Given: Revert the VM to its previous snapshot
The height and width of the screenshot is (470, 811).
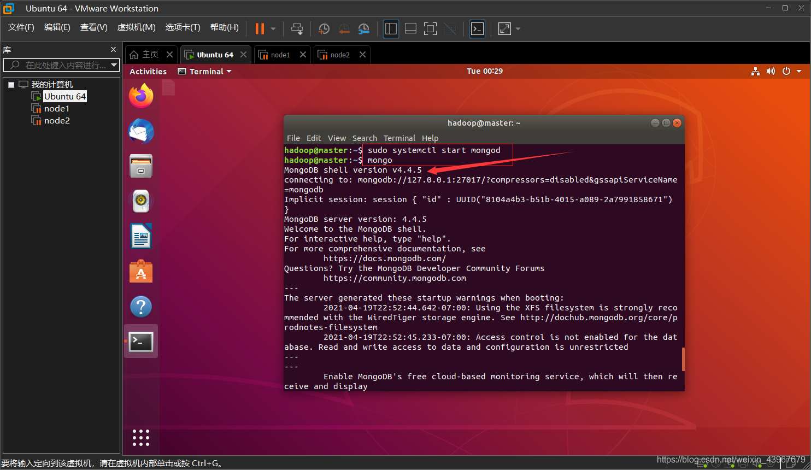Looking at the screenshot, I should 344,28.
